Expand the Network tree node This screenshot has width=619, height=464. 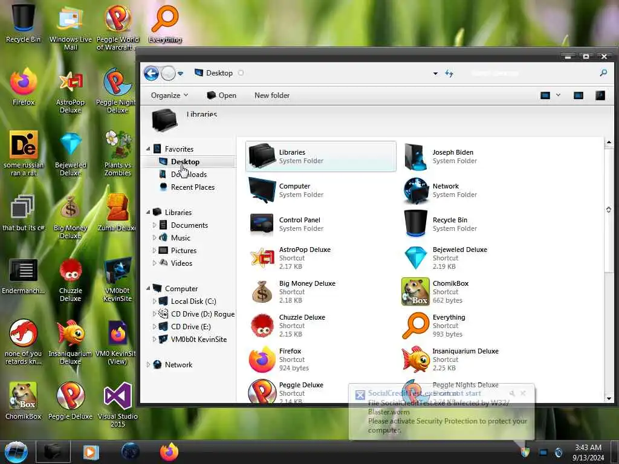click(148, 365)
